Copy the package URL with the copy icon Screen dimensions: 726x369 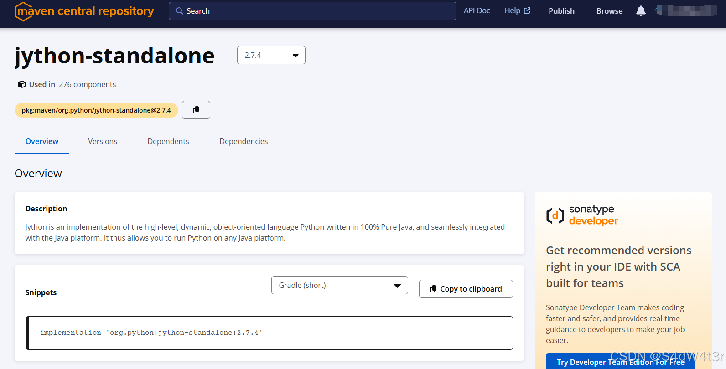pyautogui.click(x=196, y=110)
